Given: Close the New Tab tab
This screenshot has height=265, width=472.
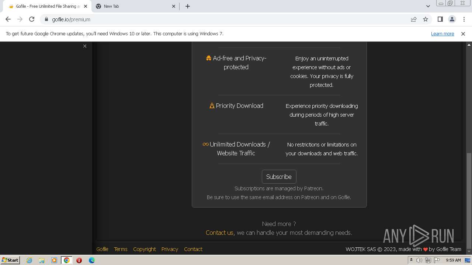Looking at the screenshot, I should coord(174,6).
